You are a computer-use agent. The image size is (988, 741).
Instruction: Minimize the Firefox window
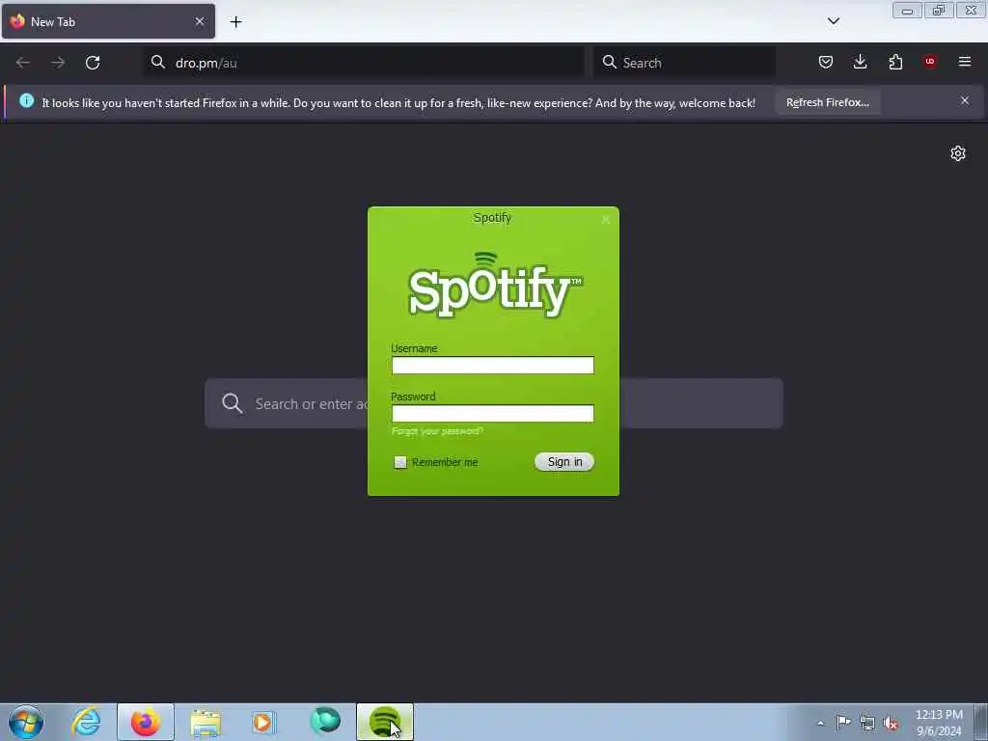[907, 11]
